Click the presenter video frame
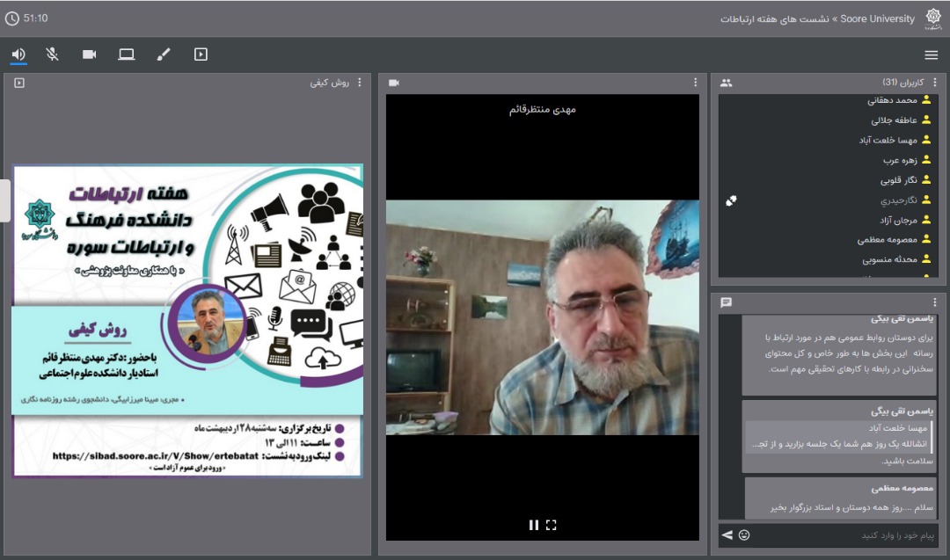The height and width of the screenshot is (560, 950). 542,317
